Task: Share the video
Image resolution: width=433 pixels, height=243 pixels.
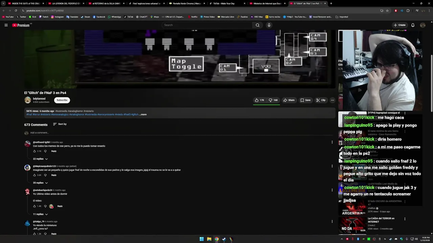Action: coord(289,100)
